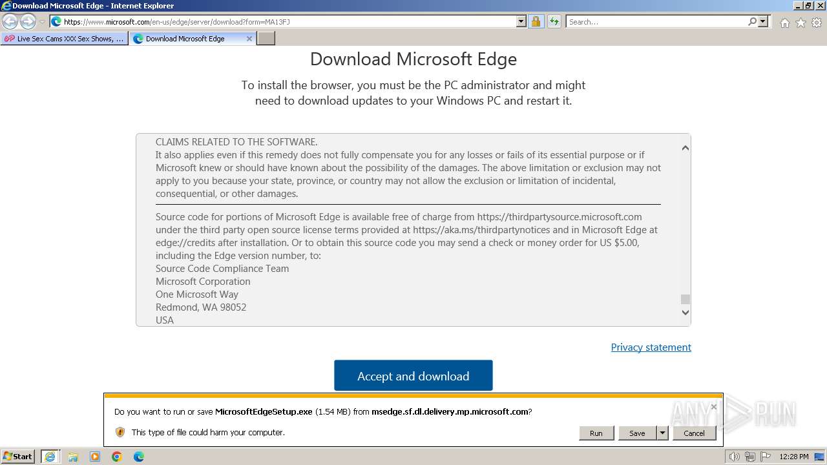Open File Explorer folder taskbar icon
Viewport: 827px width, 465px height.
(73, 457)
